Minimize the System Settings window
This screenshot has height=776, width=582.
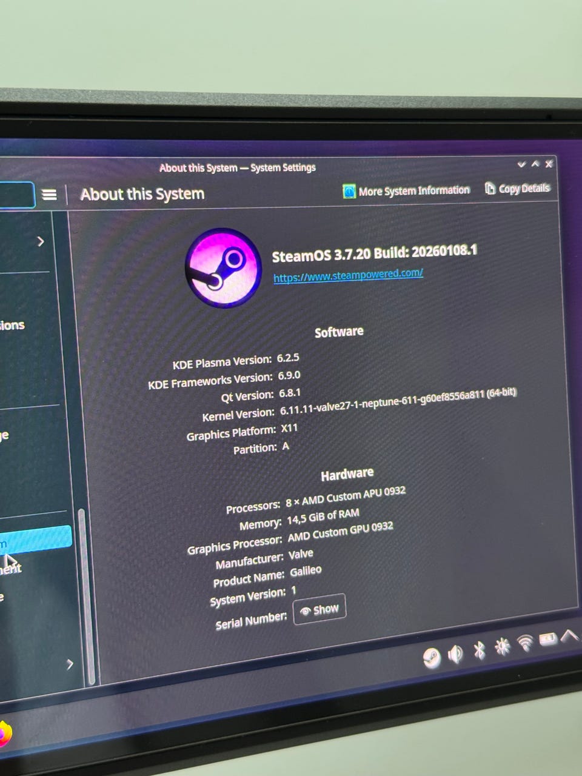point(521,164)
